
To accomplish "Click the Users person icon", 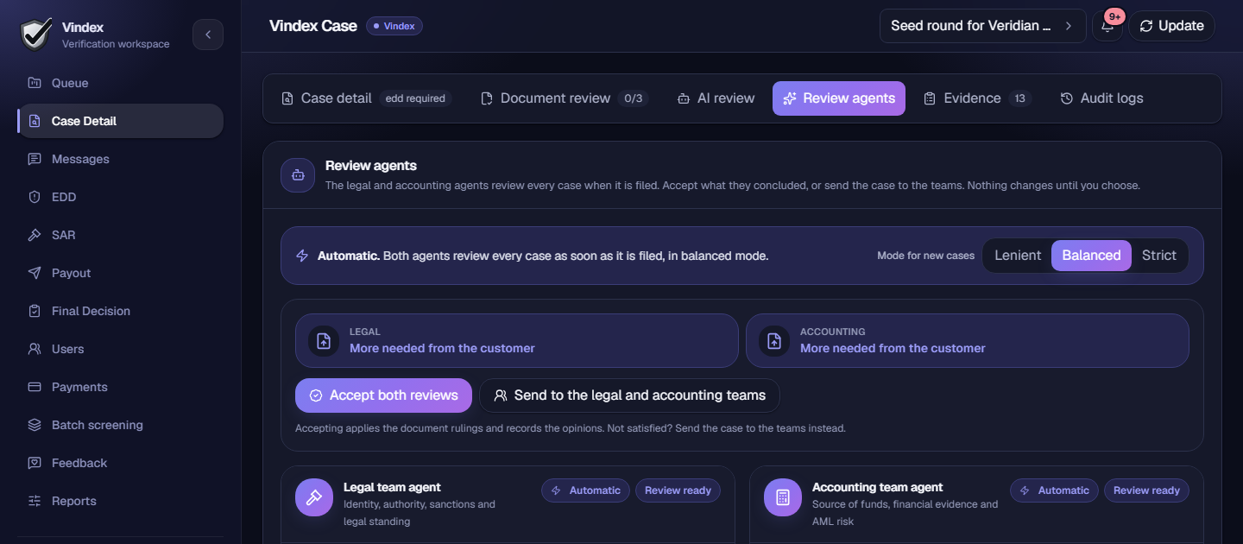I will tap(35, 349).
